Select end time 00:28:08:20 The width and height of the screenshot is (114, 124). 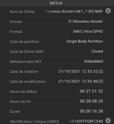(x=91, y=101)
